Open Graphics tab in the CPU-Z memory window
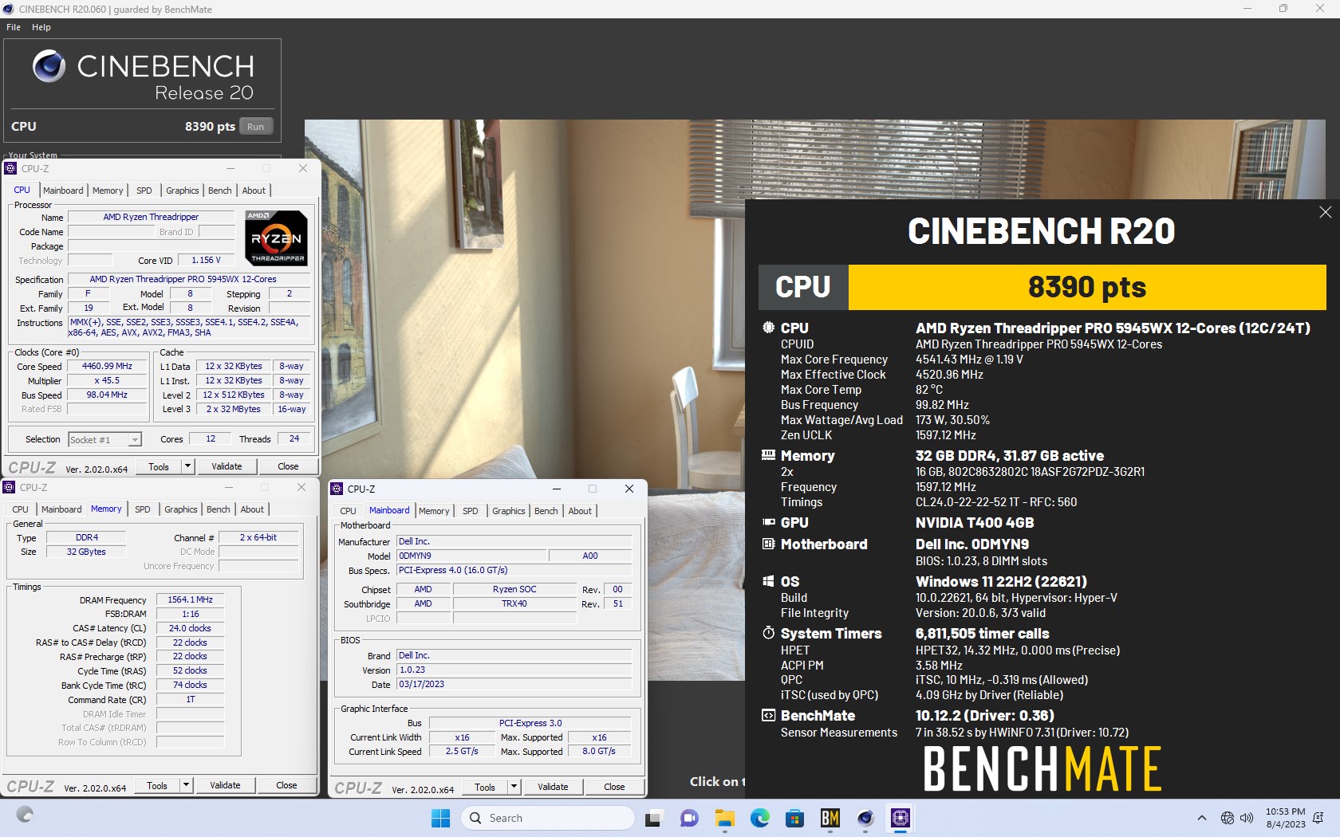 pos(181,509)
